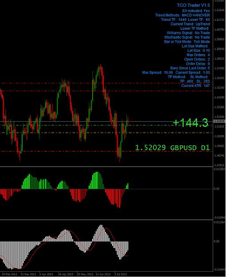Click the 1.47815 price axis label

click(x=219, y=165)
